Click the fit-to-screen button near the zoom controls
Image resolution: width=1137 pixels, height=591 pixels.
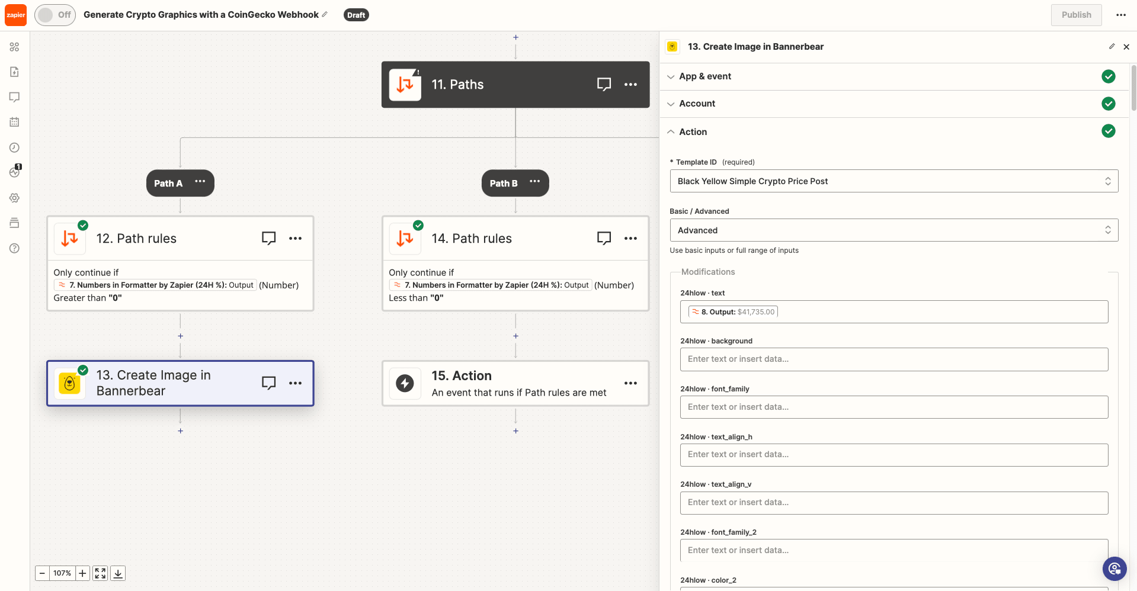(x=100, y=573)
